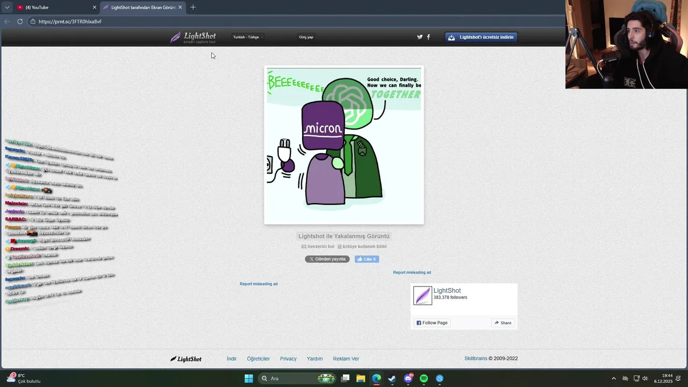
Task: Reload the page with refresh icon
Action: coord(20,21)
